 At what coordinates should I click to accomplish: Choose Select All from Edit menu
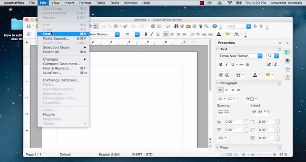point(63,52)
